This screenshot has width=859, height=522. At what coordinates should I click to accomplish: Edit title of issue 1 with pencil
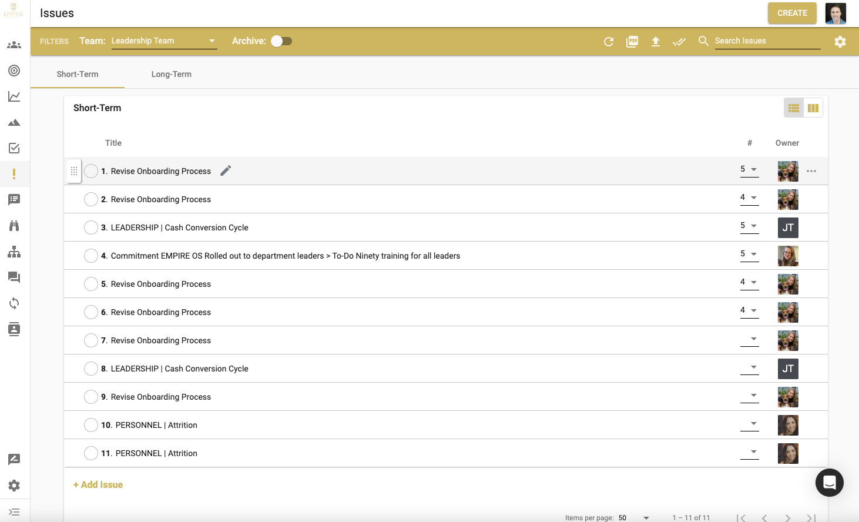226,170
